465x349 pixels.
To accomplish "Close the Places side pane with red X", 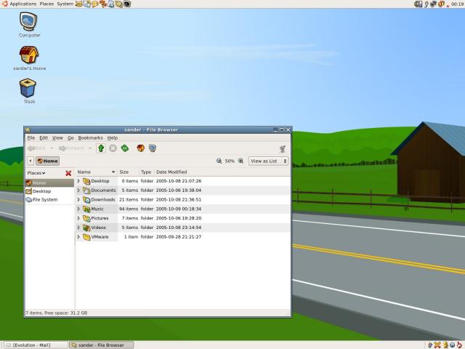I will [68, 173].
